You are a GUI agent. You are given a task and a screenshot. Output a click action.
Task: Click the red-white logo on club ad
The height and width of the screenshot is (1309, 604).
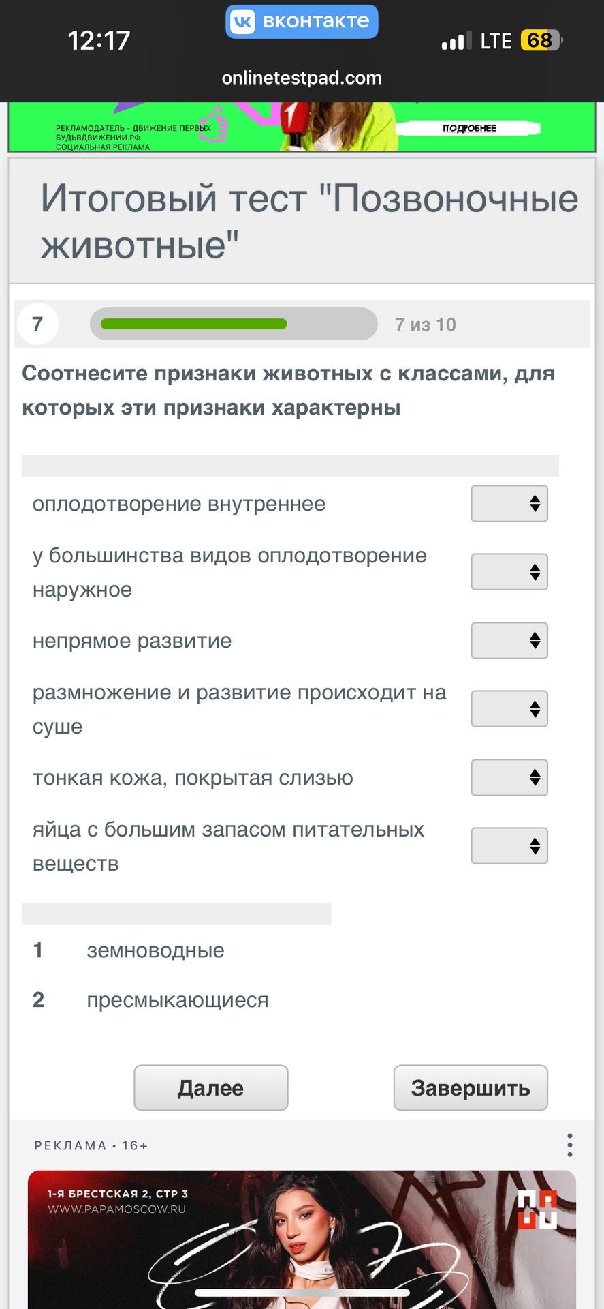click(537, 1209)
